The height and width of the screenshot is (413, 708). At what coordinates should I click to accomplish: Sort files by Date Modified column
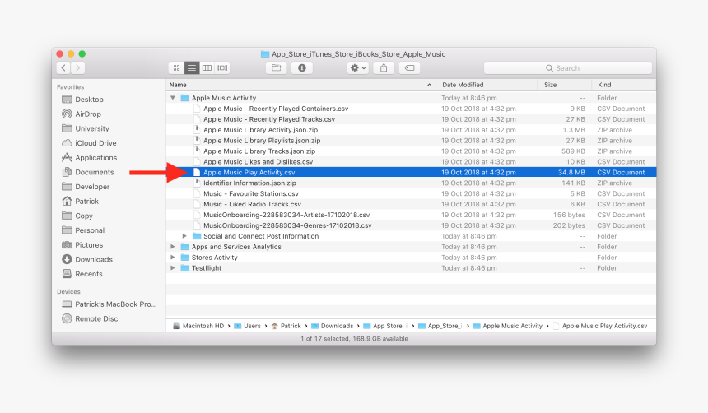[486, 85]
